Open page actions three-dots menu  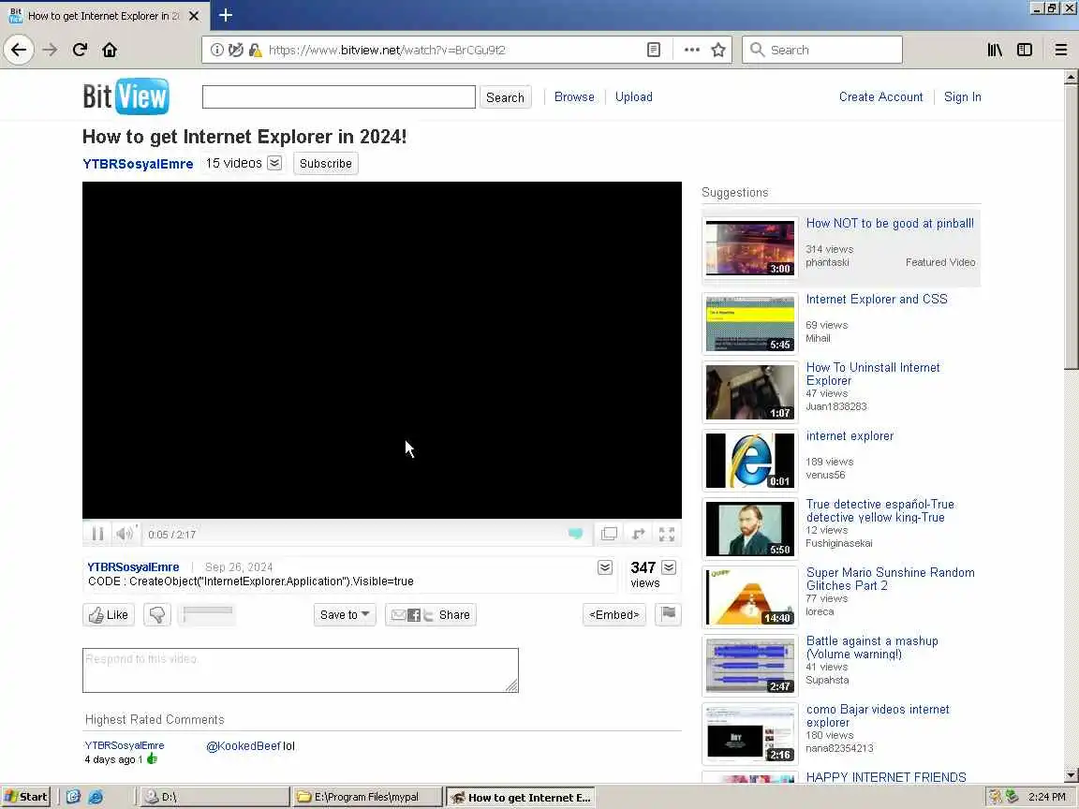pyautogui.click(x=691, y=50)
